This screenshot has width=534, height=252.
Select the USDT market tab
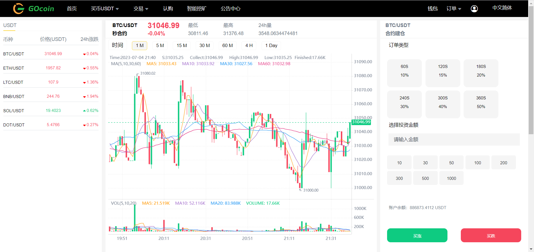coord(10,25)
